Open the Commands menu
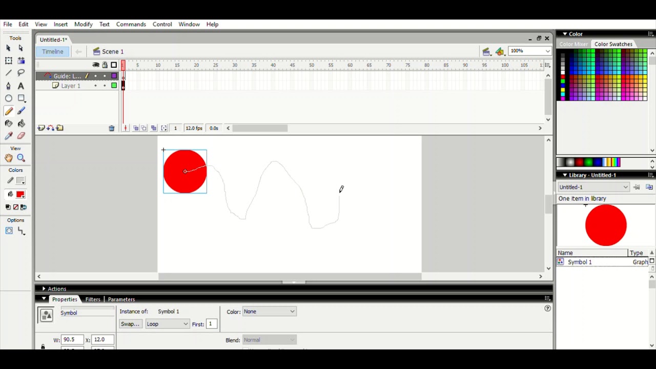Viewport: 656px width, 369px height. pyautogui.click(x=131, y=24)
